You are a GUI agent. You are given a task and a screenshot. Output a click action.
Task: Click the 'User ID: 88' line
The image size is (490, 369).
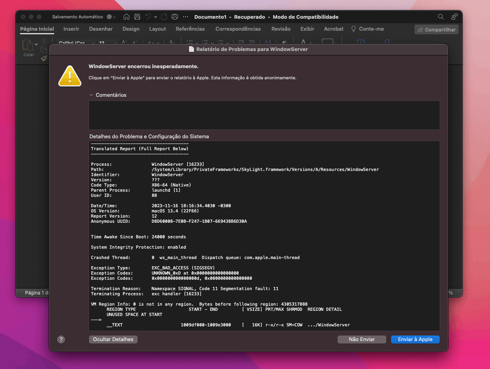[124, 195]
